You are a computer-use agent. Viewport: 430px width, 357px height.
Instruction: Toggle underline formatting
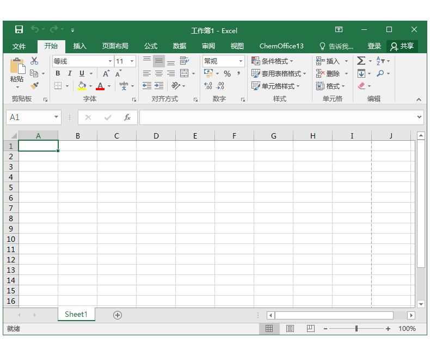click(x=82, y=73)
